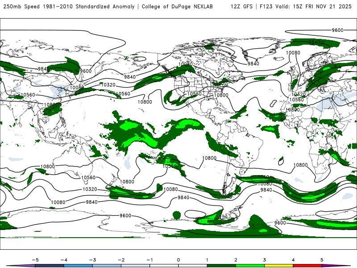Click the '10080' contour label over Scandinavia
The width and height of the screenshot is (357, 268).
(293, 53)
